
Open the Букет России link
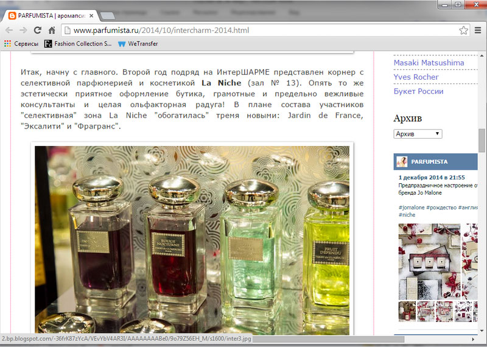(418, 91)
